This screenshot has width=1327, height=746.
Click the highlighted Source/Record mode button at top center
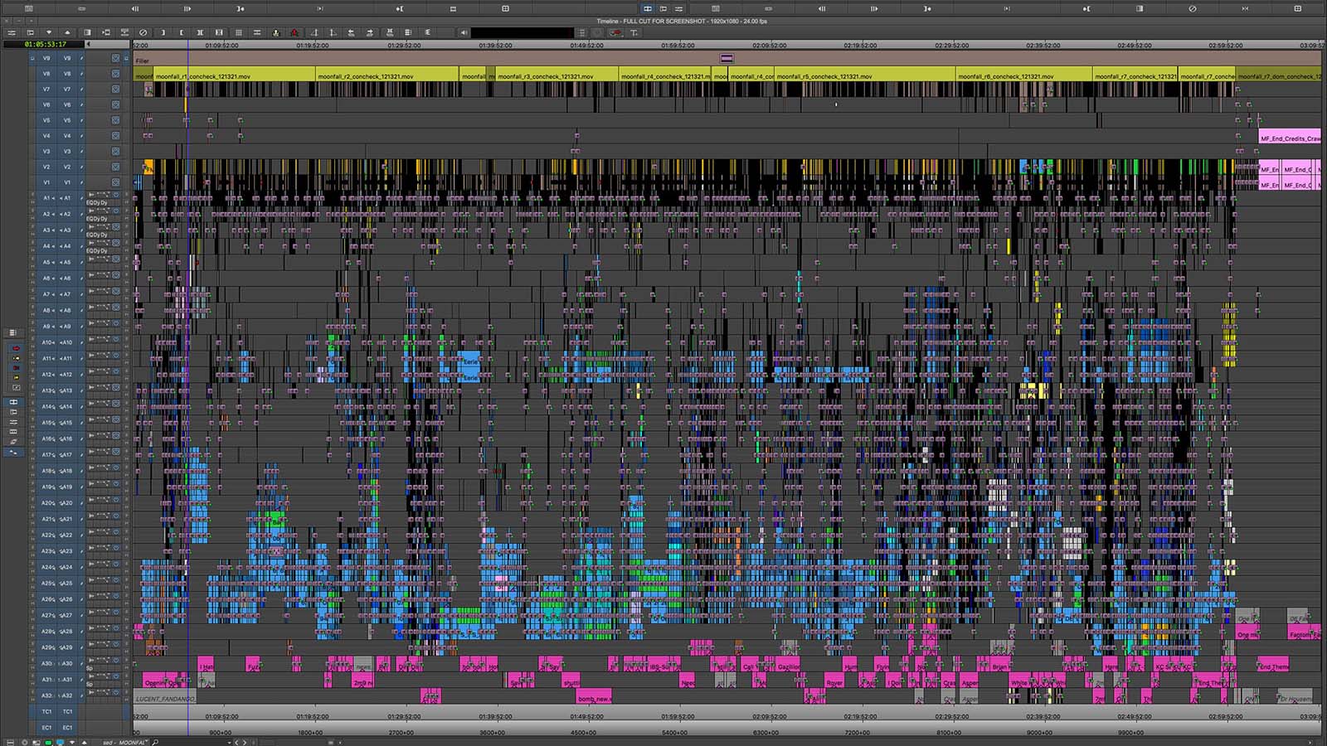coord(648,8)
